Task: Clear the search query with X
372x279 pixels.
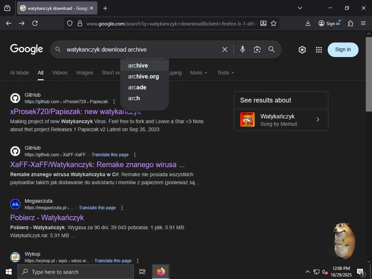Action: coord(225,49)
